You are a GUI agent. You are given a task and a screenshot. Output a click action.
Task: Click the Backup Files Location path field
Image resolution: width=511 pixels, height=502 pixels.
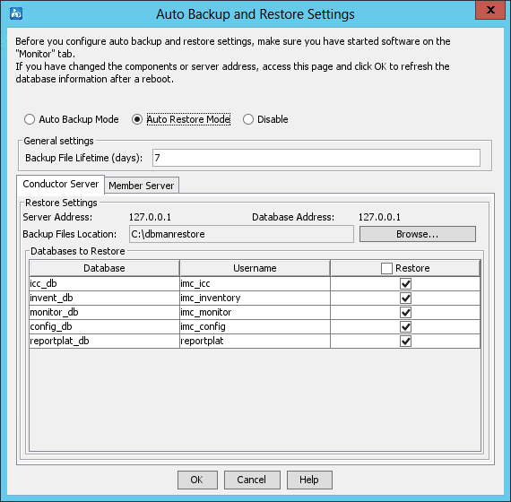[241, 234]
